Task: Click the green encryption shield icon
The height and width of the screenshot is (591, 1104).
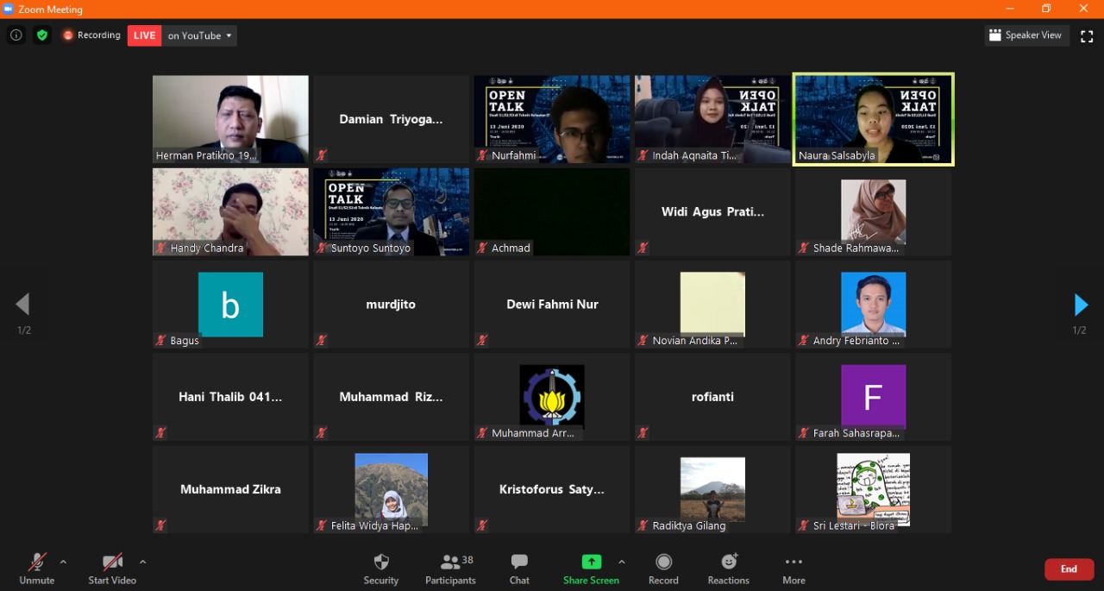Action: (x=42, y=35)
